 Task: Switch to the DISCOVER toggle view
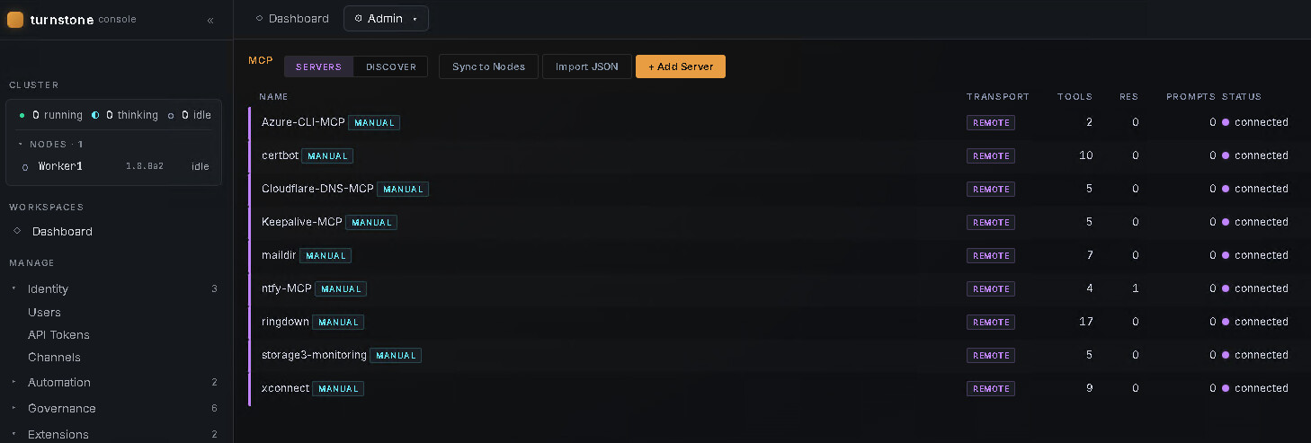391,66
